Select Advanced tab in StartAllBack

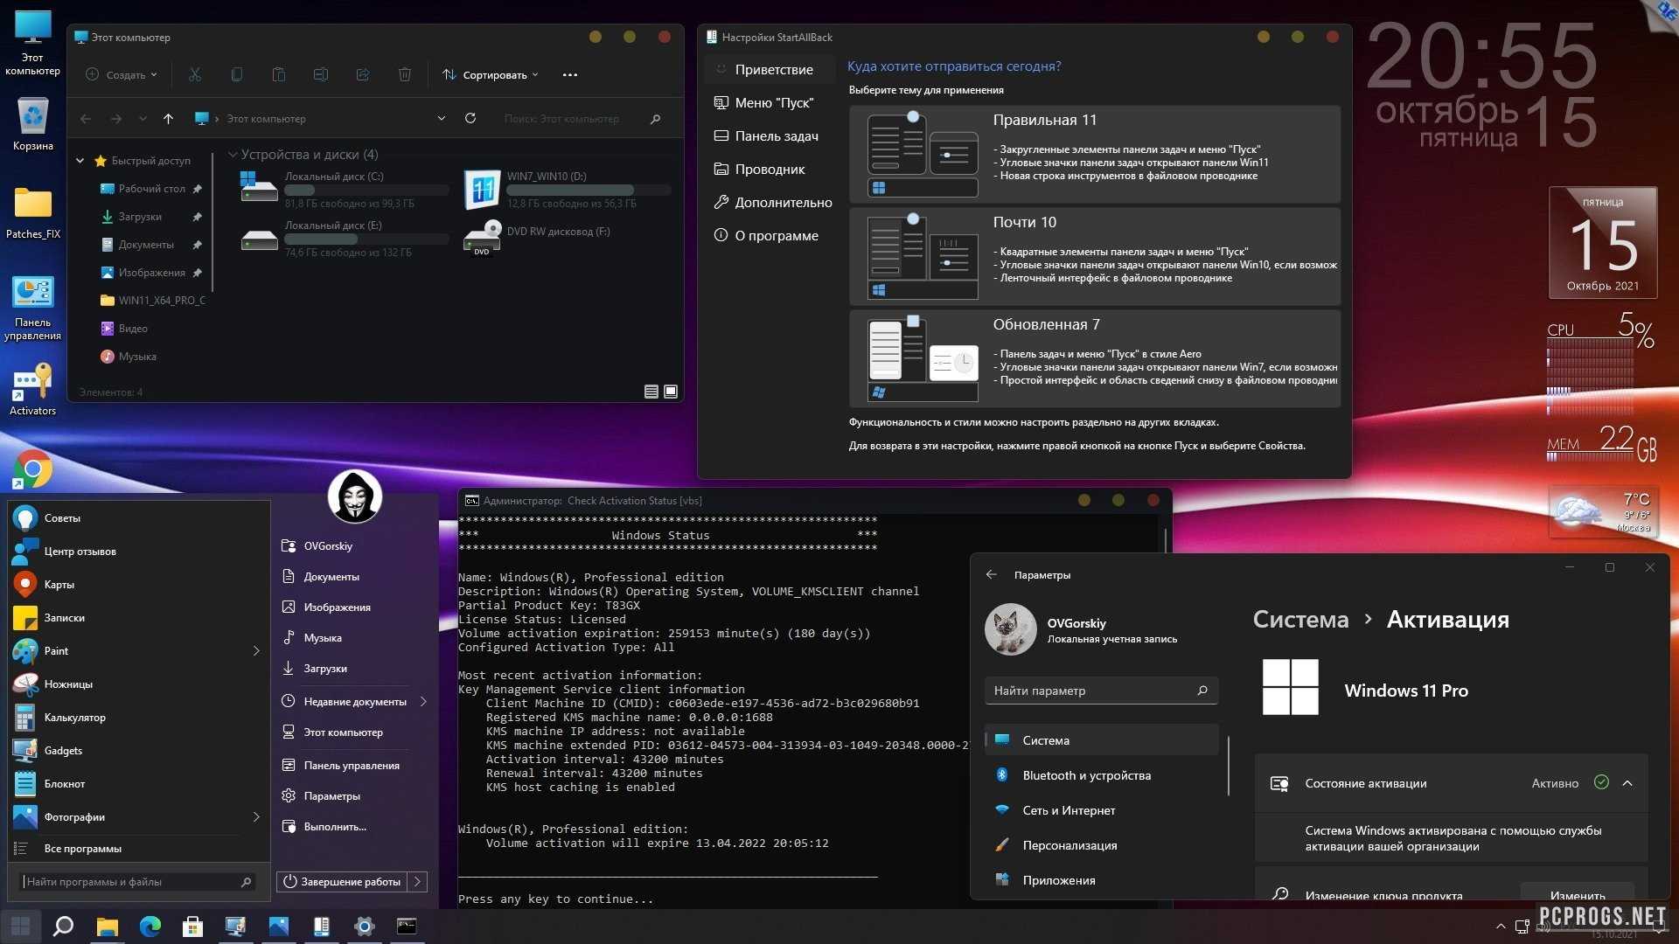(x=770, y=202)
